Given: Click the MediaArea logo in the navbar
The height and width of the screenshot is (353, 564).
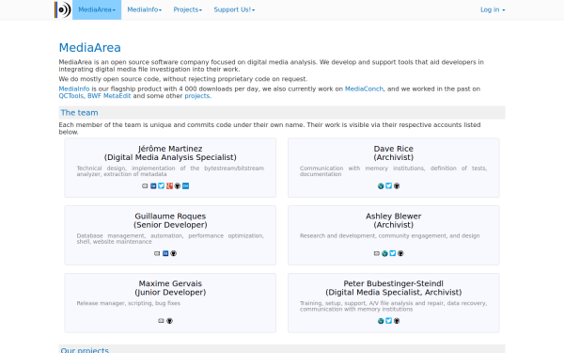Looking at the screenshot, I should point(63,9).
